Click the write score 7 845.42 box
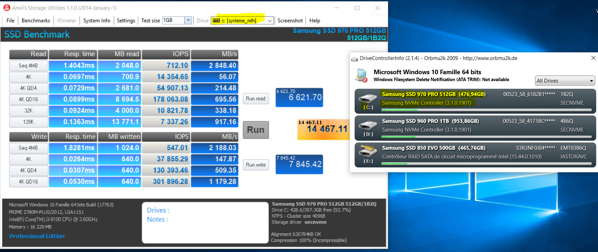This screenshot has height=252, width=598. [x=299, y=164]
